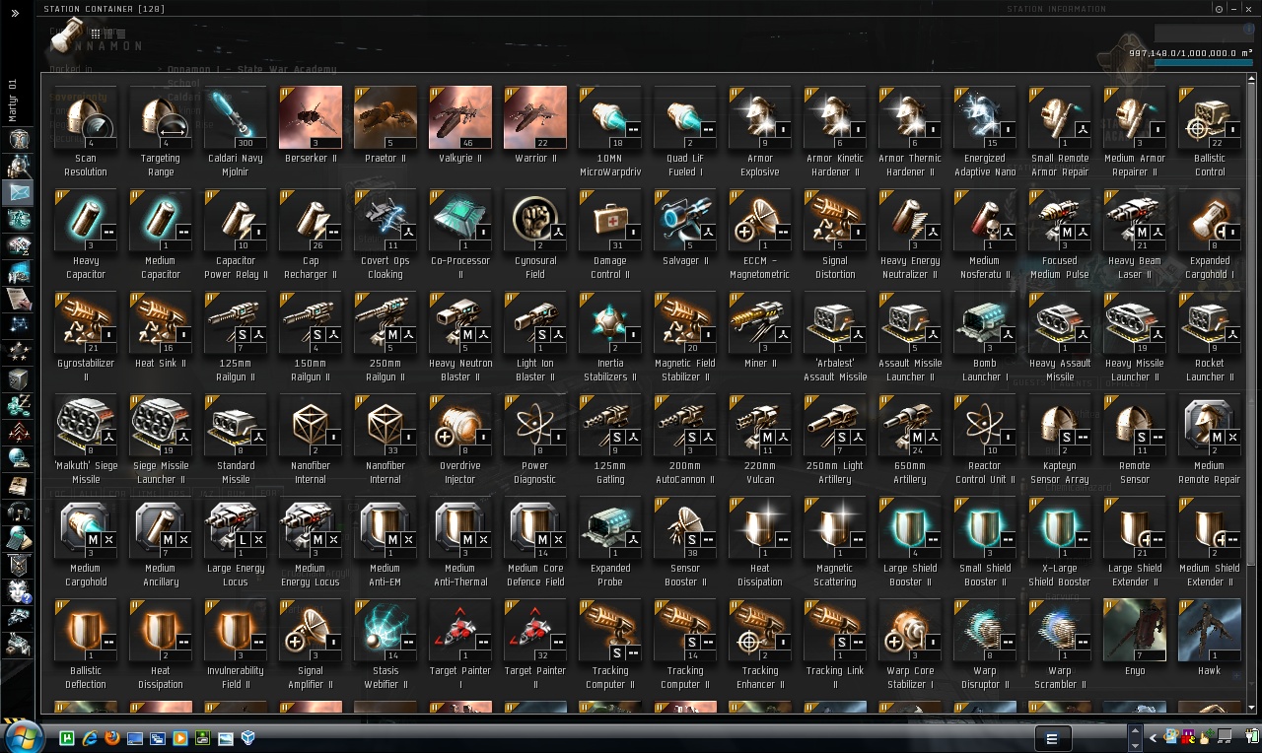Screen dimensions: 1262x753
Task: Select the Cap Recharger II stack
Action: coord(311,220)
